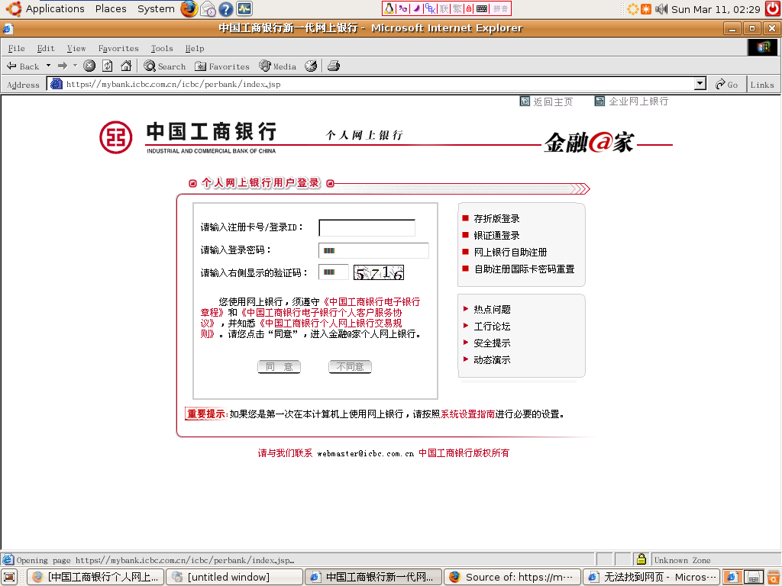Launch Firefox from the top panel
This screenshot has height=586, width=782.
pyautogui.click(x=189, y=9)
